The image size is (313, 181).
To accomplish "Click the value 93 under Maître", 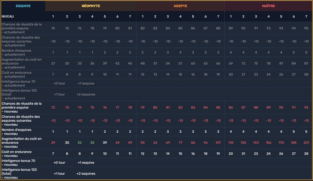I will pos(281,28).
